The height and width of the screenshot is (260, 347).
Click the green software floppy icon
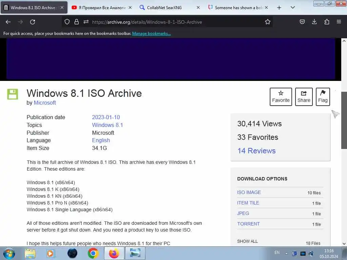[13, 94]
